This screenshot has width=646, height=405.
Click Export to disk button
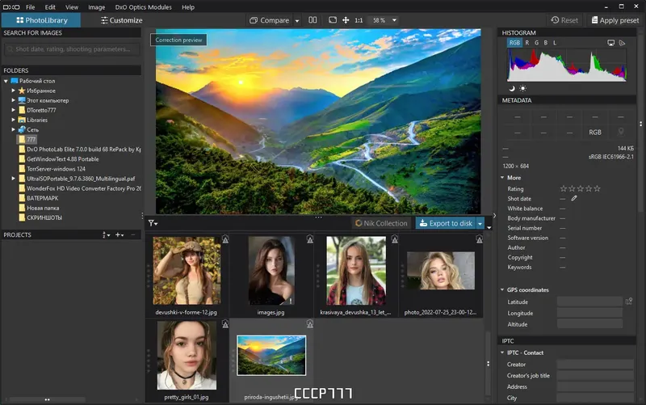[x=446, y=223]
